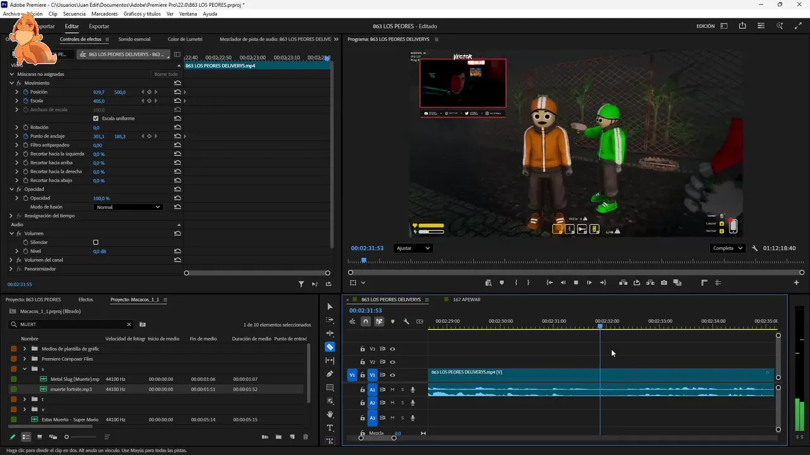Select the Slip tool

[330, 360]
